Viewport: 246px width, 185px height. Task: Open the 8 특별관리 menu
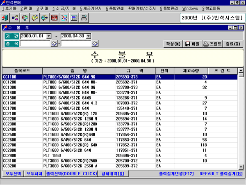click(169, 9)
